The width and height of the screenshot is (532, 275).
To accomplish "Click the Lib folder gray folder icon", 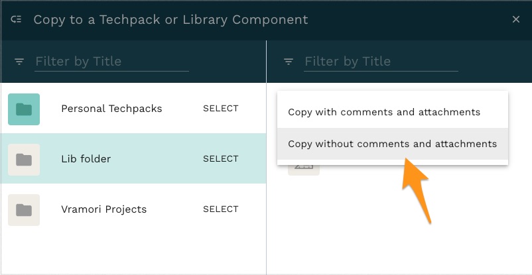I will point(24,160).
